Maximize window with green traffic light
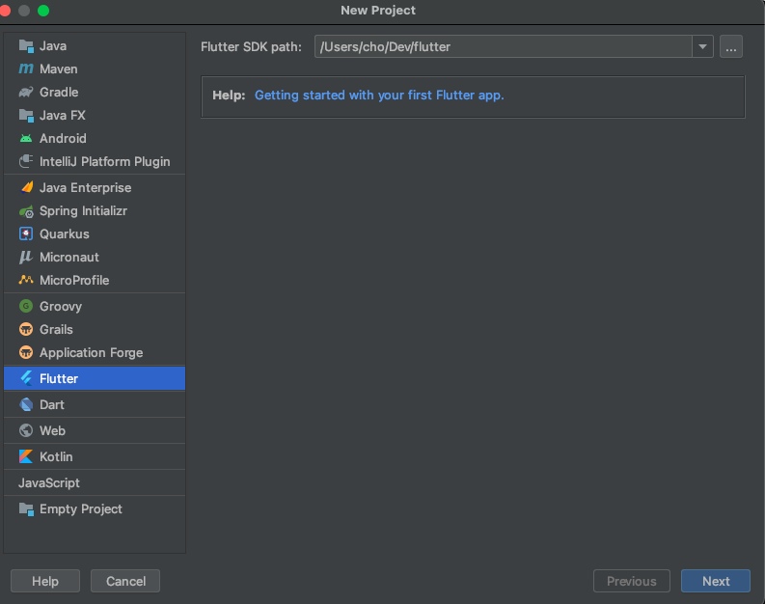Viewport: 765px width, 604px height. click(43, 11)
